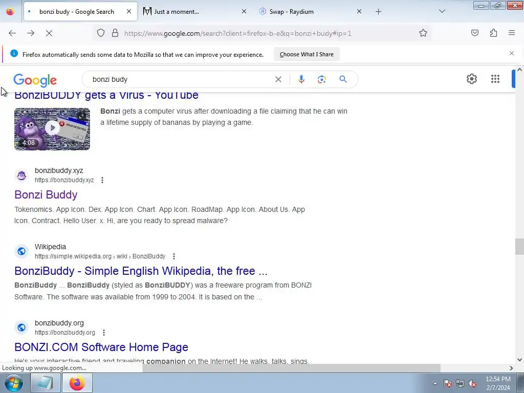
Task: Click the Firefox taskbar icon
Action: (77, 383)
